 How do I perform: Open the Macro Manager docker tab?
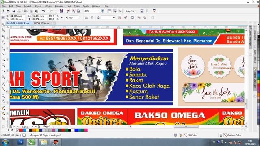coord(255,79)
